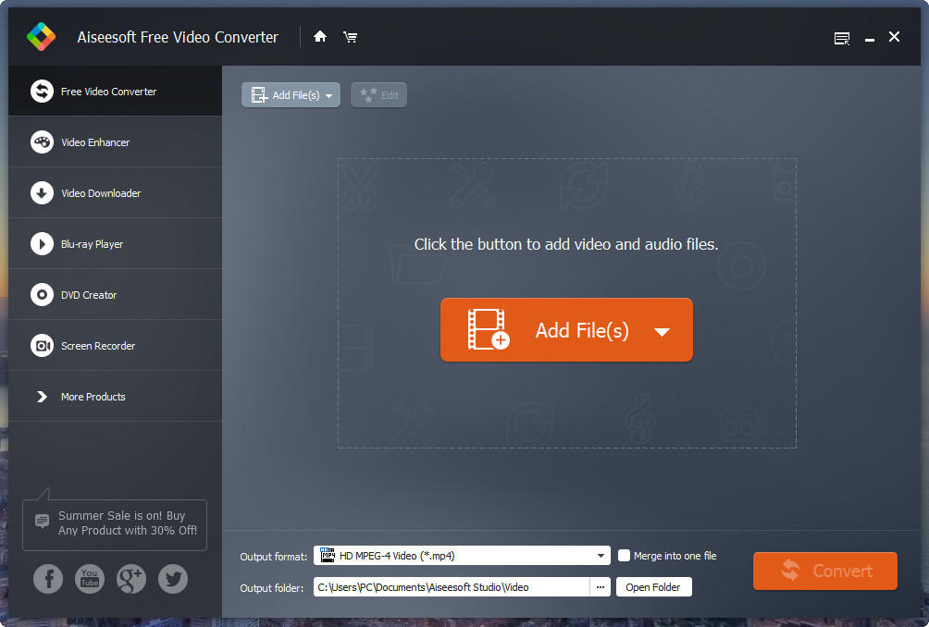Click the Edit toolbar button text
The image size is (929, 627).
(390, 95)
